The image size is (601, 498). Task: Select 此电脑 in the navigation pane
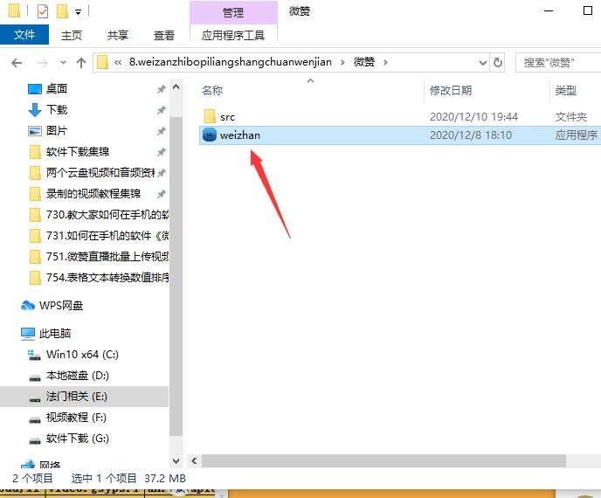click(x=55, y=334)
